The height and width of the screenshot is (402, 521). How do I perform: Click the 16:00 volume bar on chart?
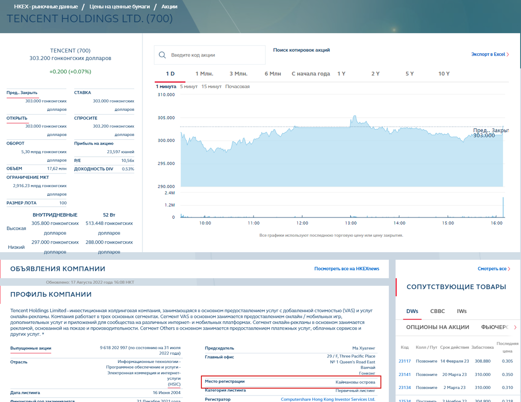pyautogui.click(x=503, y=207)
